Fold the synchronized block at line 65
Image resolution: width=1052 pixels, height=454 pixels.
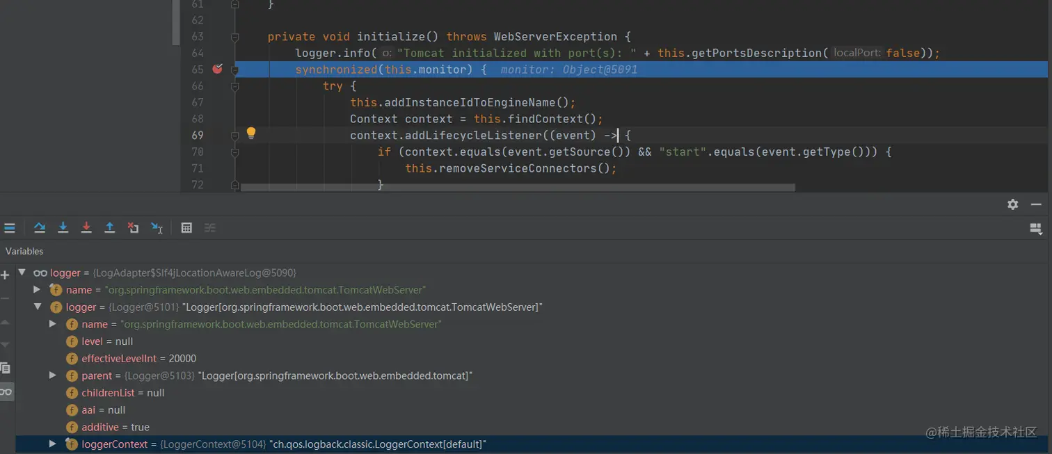(234, 70)
